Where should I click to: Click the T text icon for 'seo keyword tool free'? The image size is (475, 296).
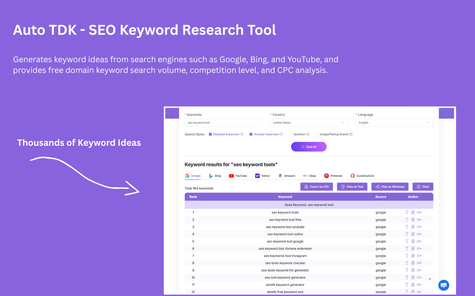pos(407,219)
